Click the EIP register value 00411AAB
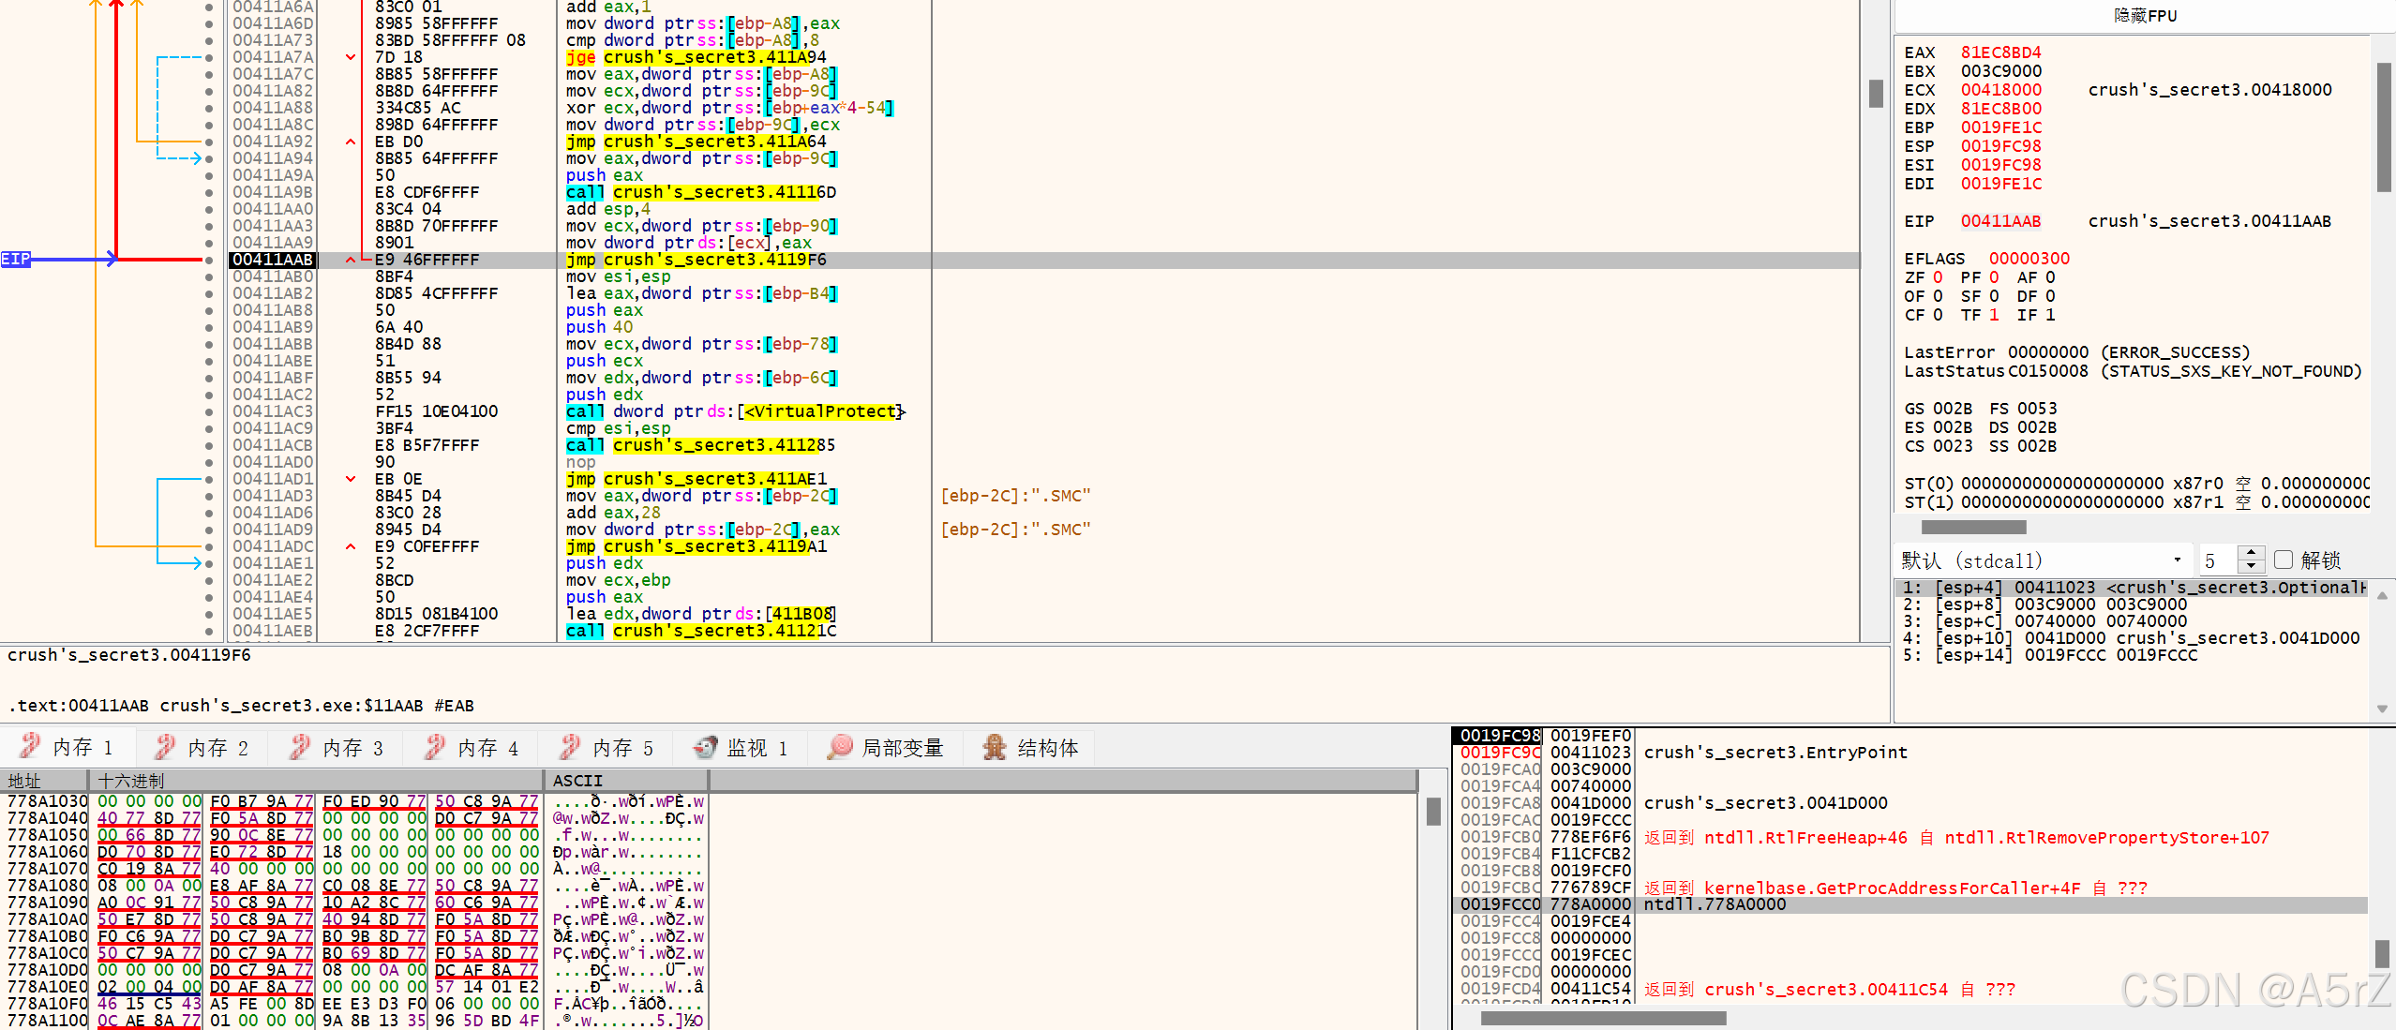This screenshot has height=1030, width=2396. click(x=2000, y=221)
